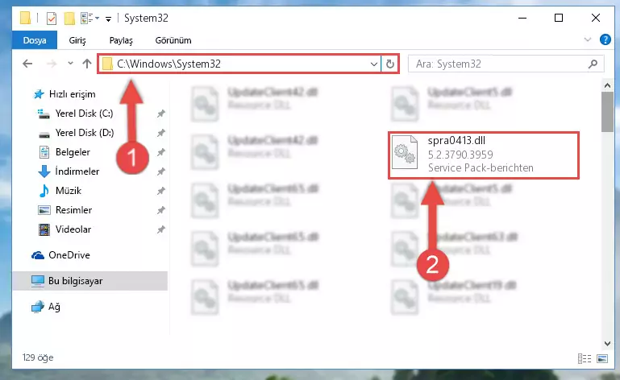Expand the address bar history dropdown
The height and width of the screenshot is (380, 620).
point(373,64)
